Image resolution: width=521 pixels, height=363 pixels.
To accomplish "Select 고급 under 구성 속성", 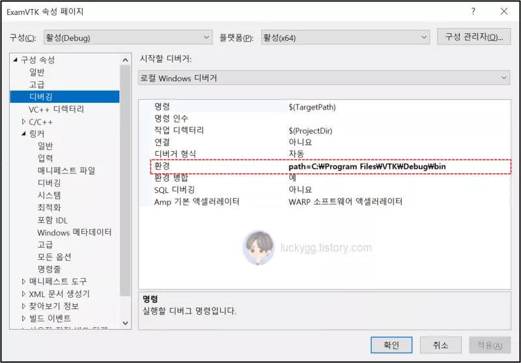I will (37, 85).
